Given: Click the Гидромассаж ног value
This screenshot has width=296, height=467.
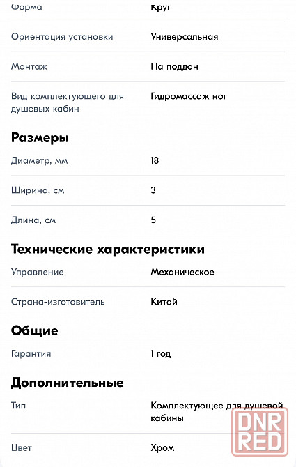Looking at the screenshot, I should pyautogui.click(x=189, y=96).
